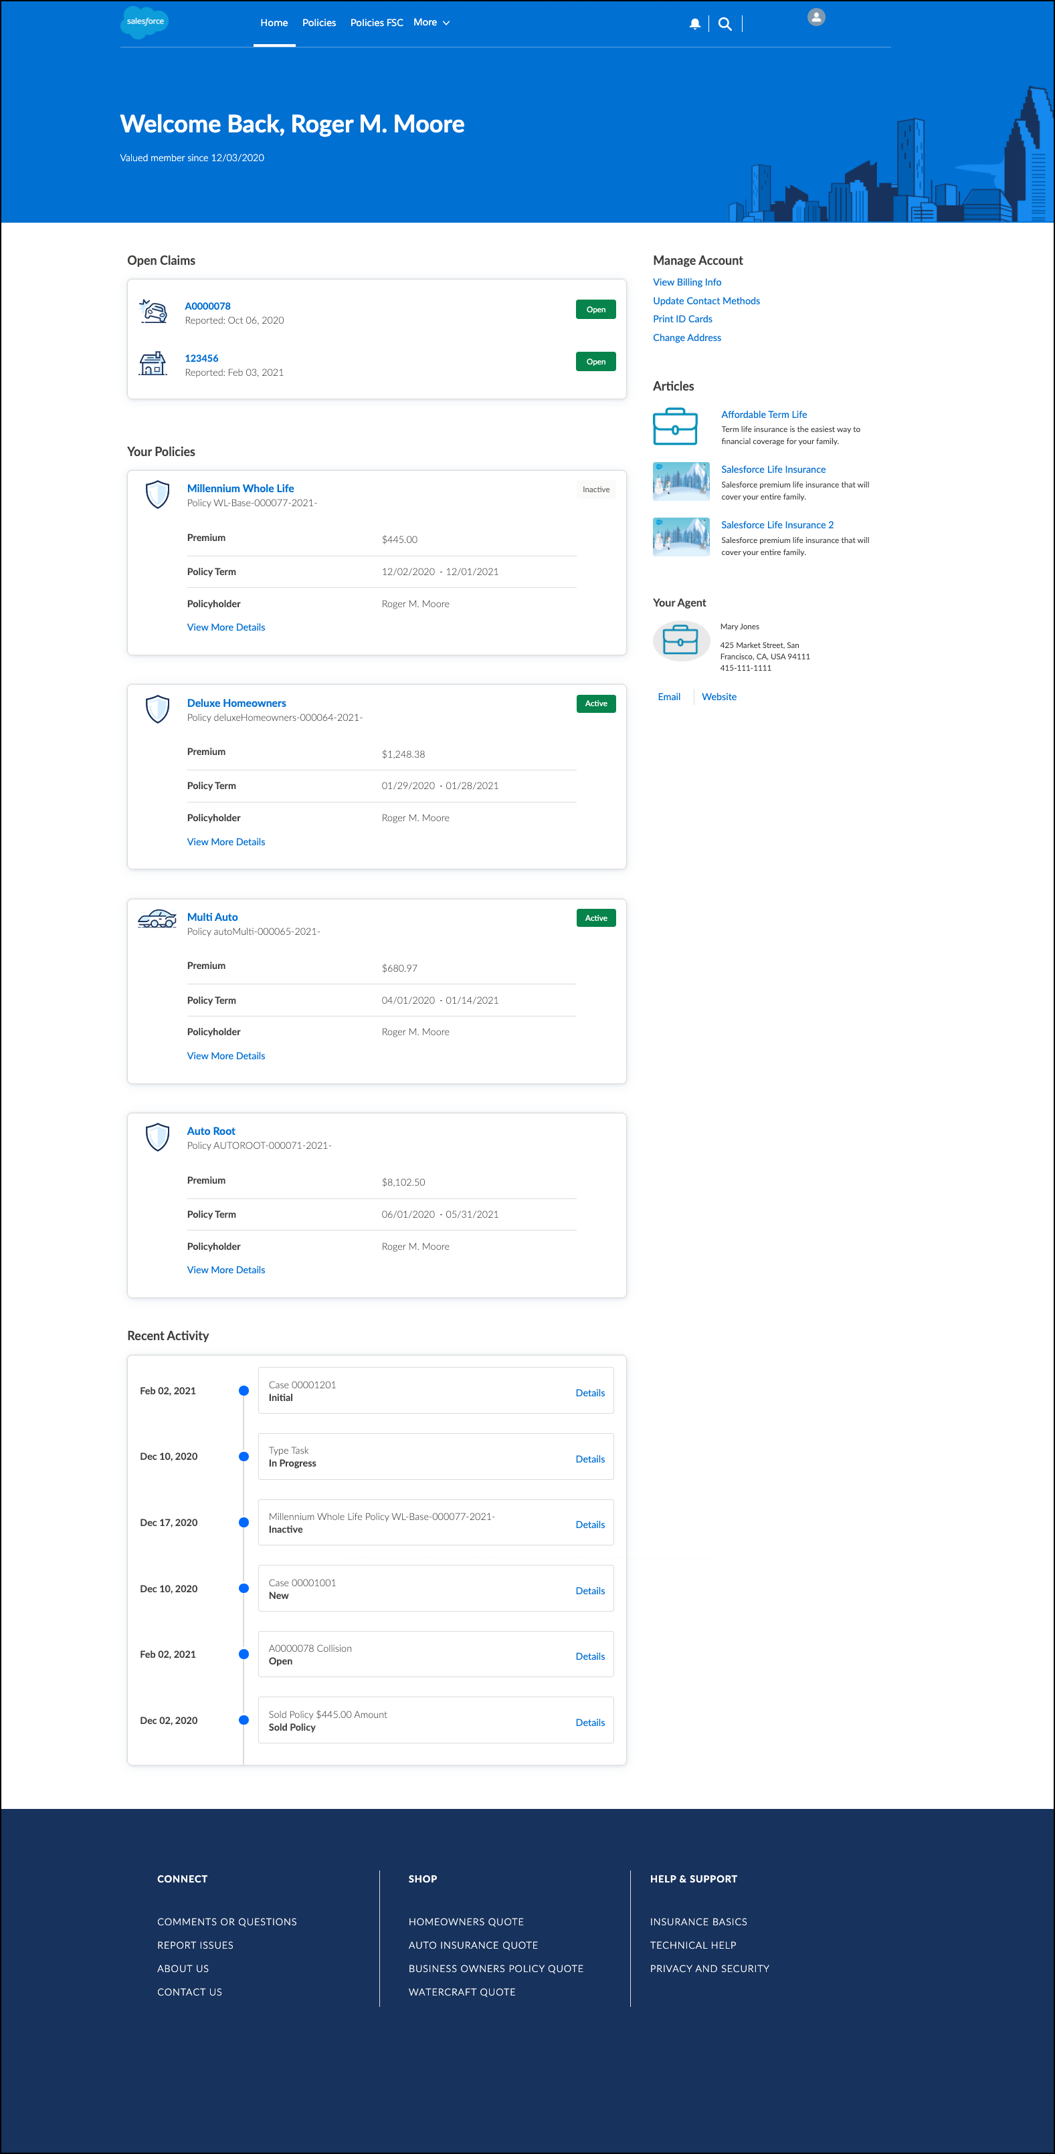The height and width of the screenshot is (2154, 1055).
Task: View More Details for Deluxe Homeowners
Action: coord(226,842)
